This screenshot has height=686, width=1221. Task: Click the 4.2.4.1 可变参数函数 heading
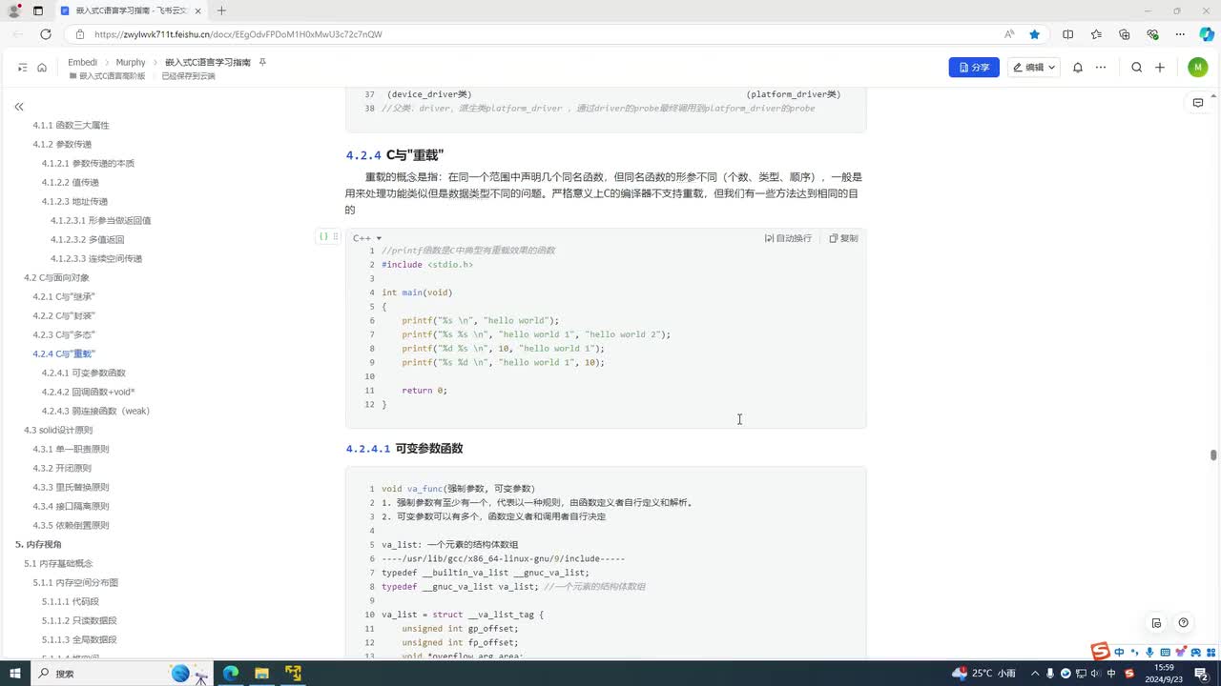coord(404,448)
